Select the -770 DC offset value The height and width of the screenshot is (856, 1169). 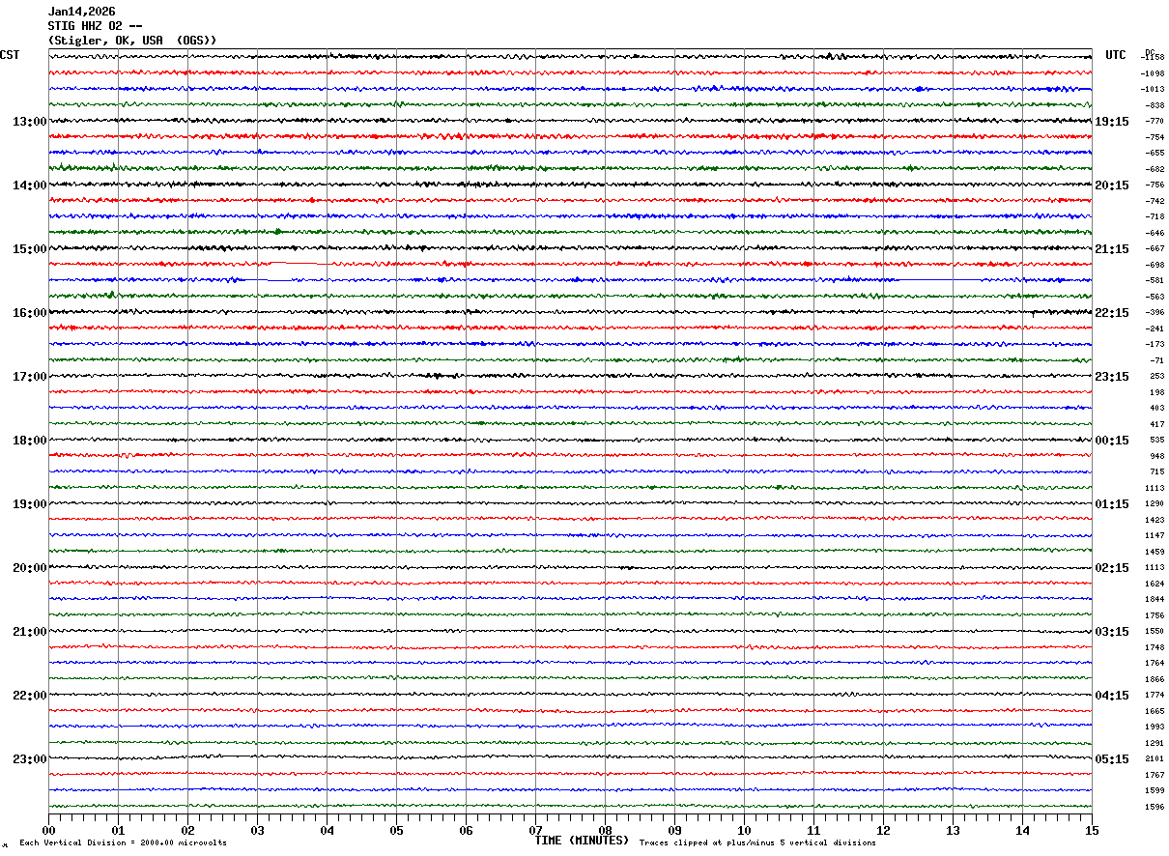pos(1155,121)
